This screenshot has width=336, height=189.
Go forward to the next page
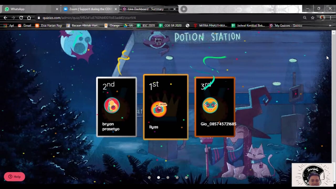coord(13,18)
